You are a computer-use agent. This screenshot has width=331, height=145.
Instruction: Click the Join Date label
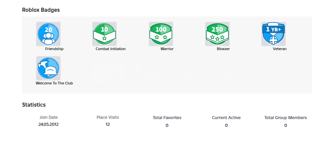[49, 117]
